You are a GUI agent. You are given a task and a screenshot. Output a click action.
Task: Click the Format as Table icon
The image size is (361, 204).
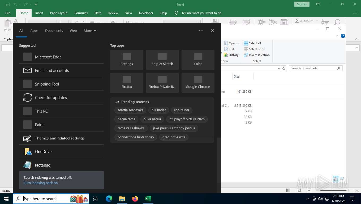click(233, 22)
